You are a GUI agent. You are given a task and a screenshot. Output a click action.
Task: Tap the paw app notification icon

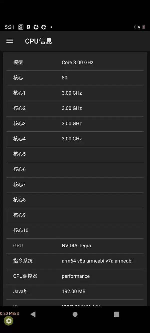21,27
